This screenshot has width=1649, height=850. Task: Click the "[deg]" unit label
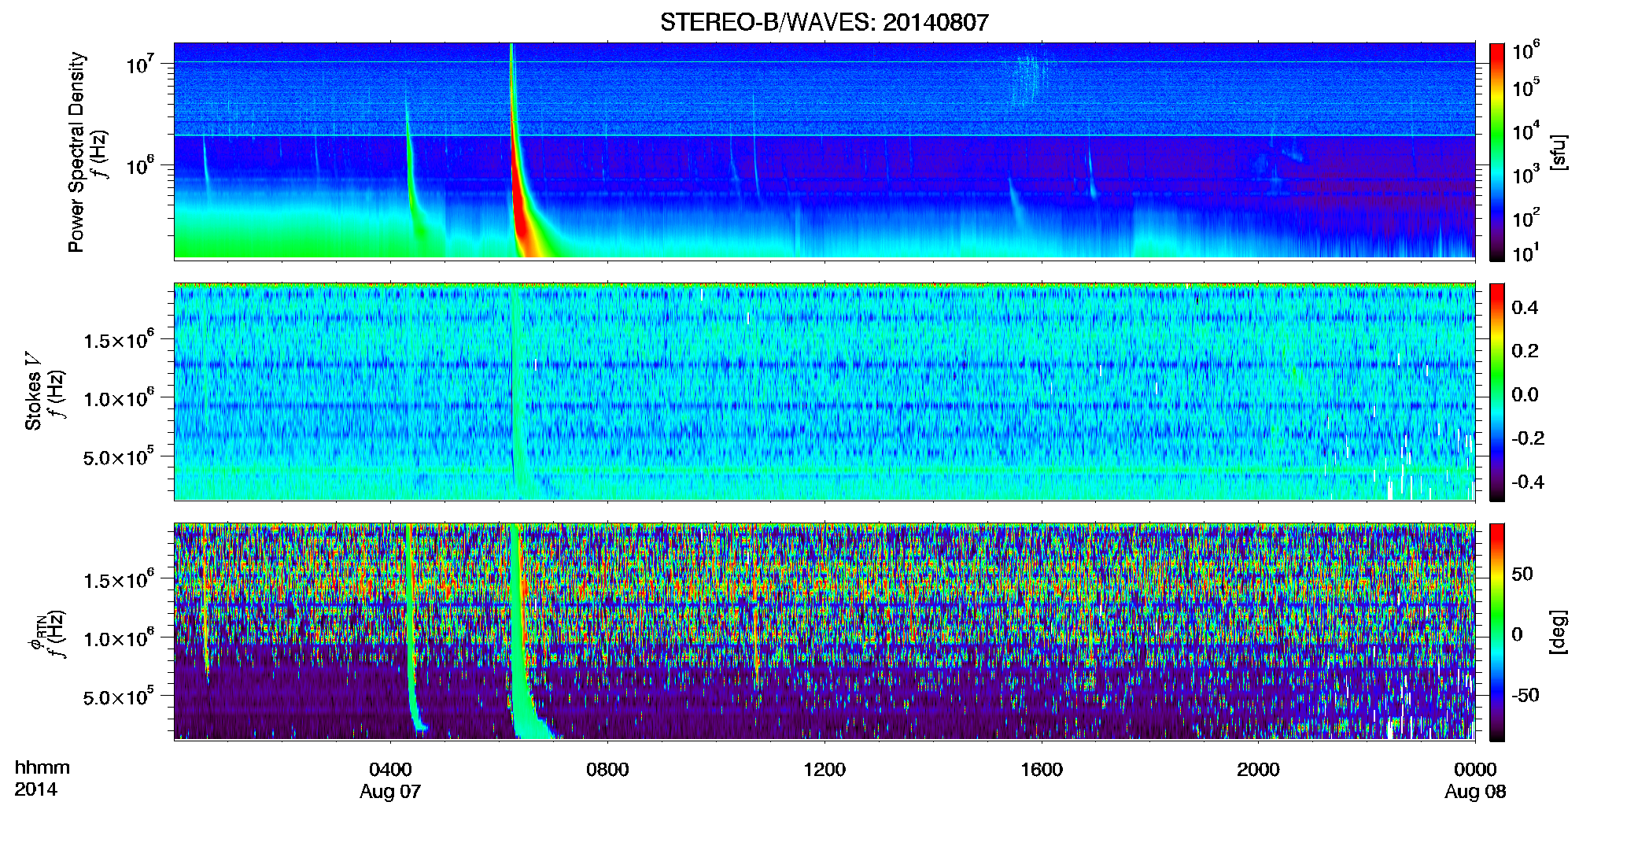pos(1558,632)
